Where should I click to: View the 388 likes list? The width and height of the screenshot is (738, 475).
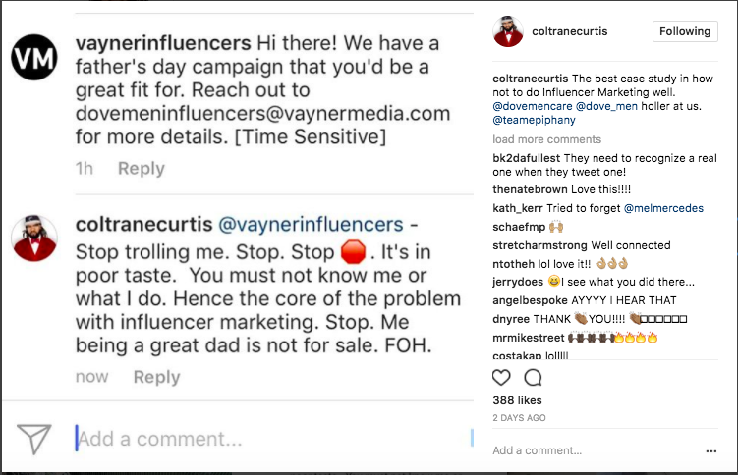click(517, 400)
